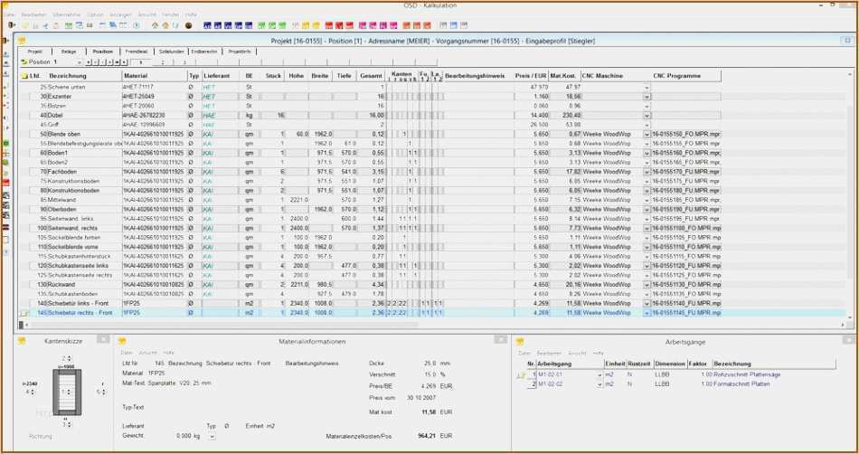Close the Kantenskizze panel
The width and height of the screenshot is (859, 454).
(103, 339)
